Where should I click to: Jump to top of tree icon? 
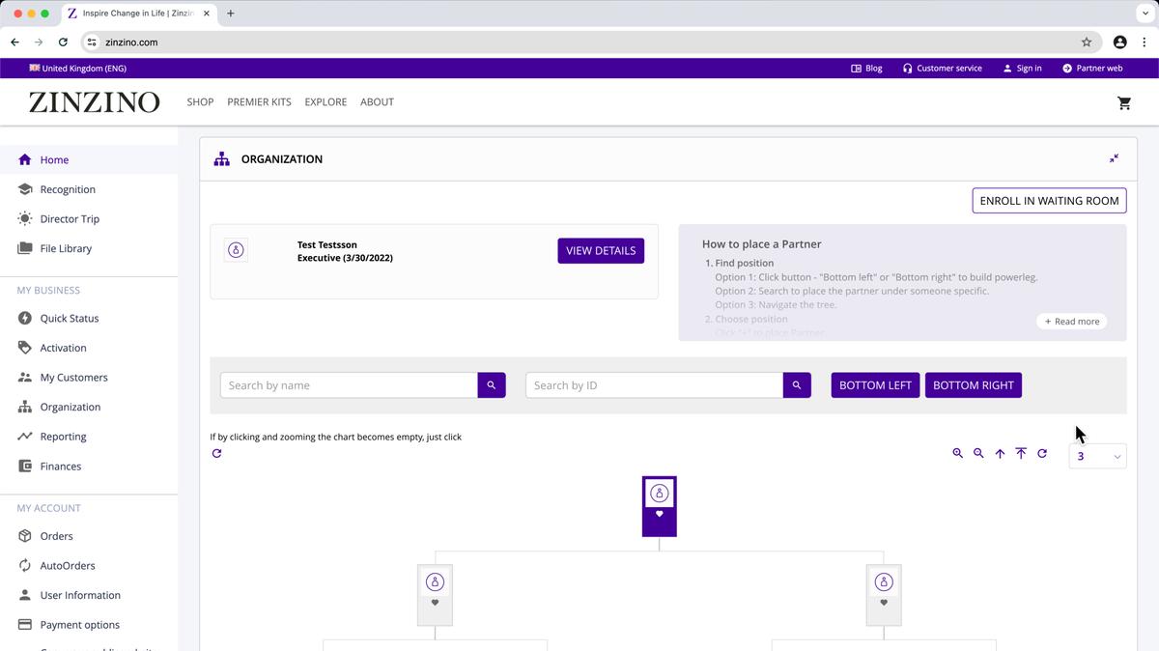pyautogui.click(x=1021, y=453)
